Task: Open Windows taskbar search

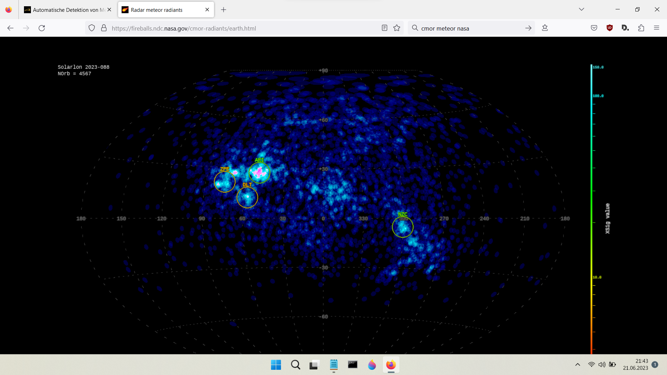Action: coord(296,365)
